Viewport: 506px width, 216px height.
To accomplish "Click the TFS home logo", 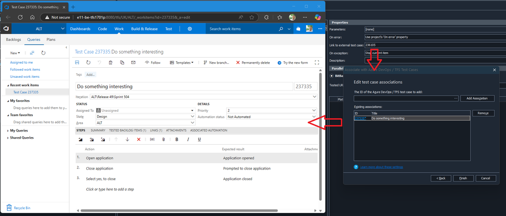I will [x=6, y=29].
